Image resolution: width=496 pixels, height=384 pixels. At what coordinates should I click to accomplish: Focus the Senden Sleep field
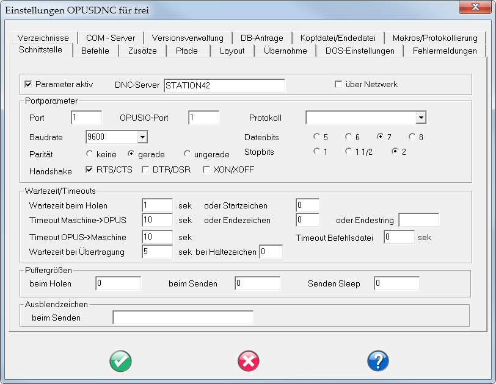pyautogui.click(x=396, y=283)
